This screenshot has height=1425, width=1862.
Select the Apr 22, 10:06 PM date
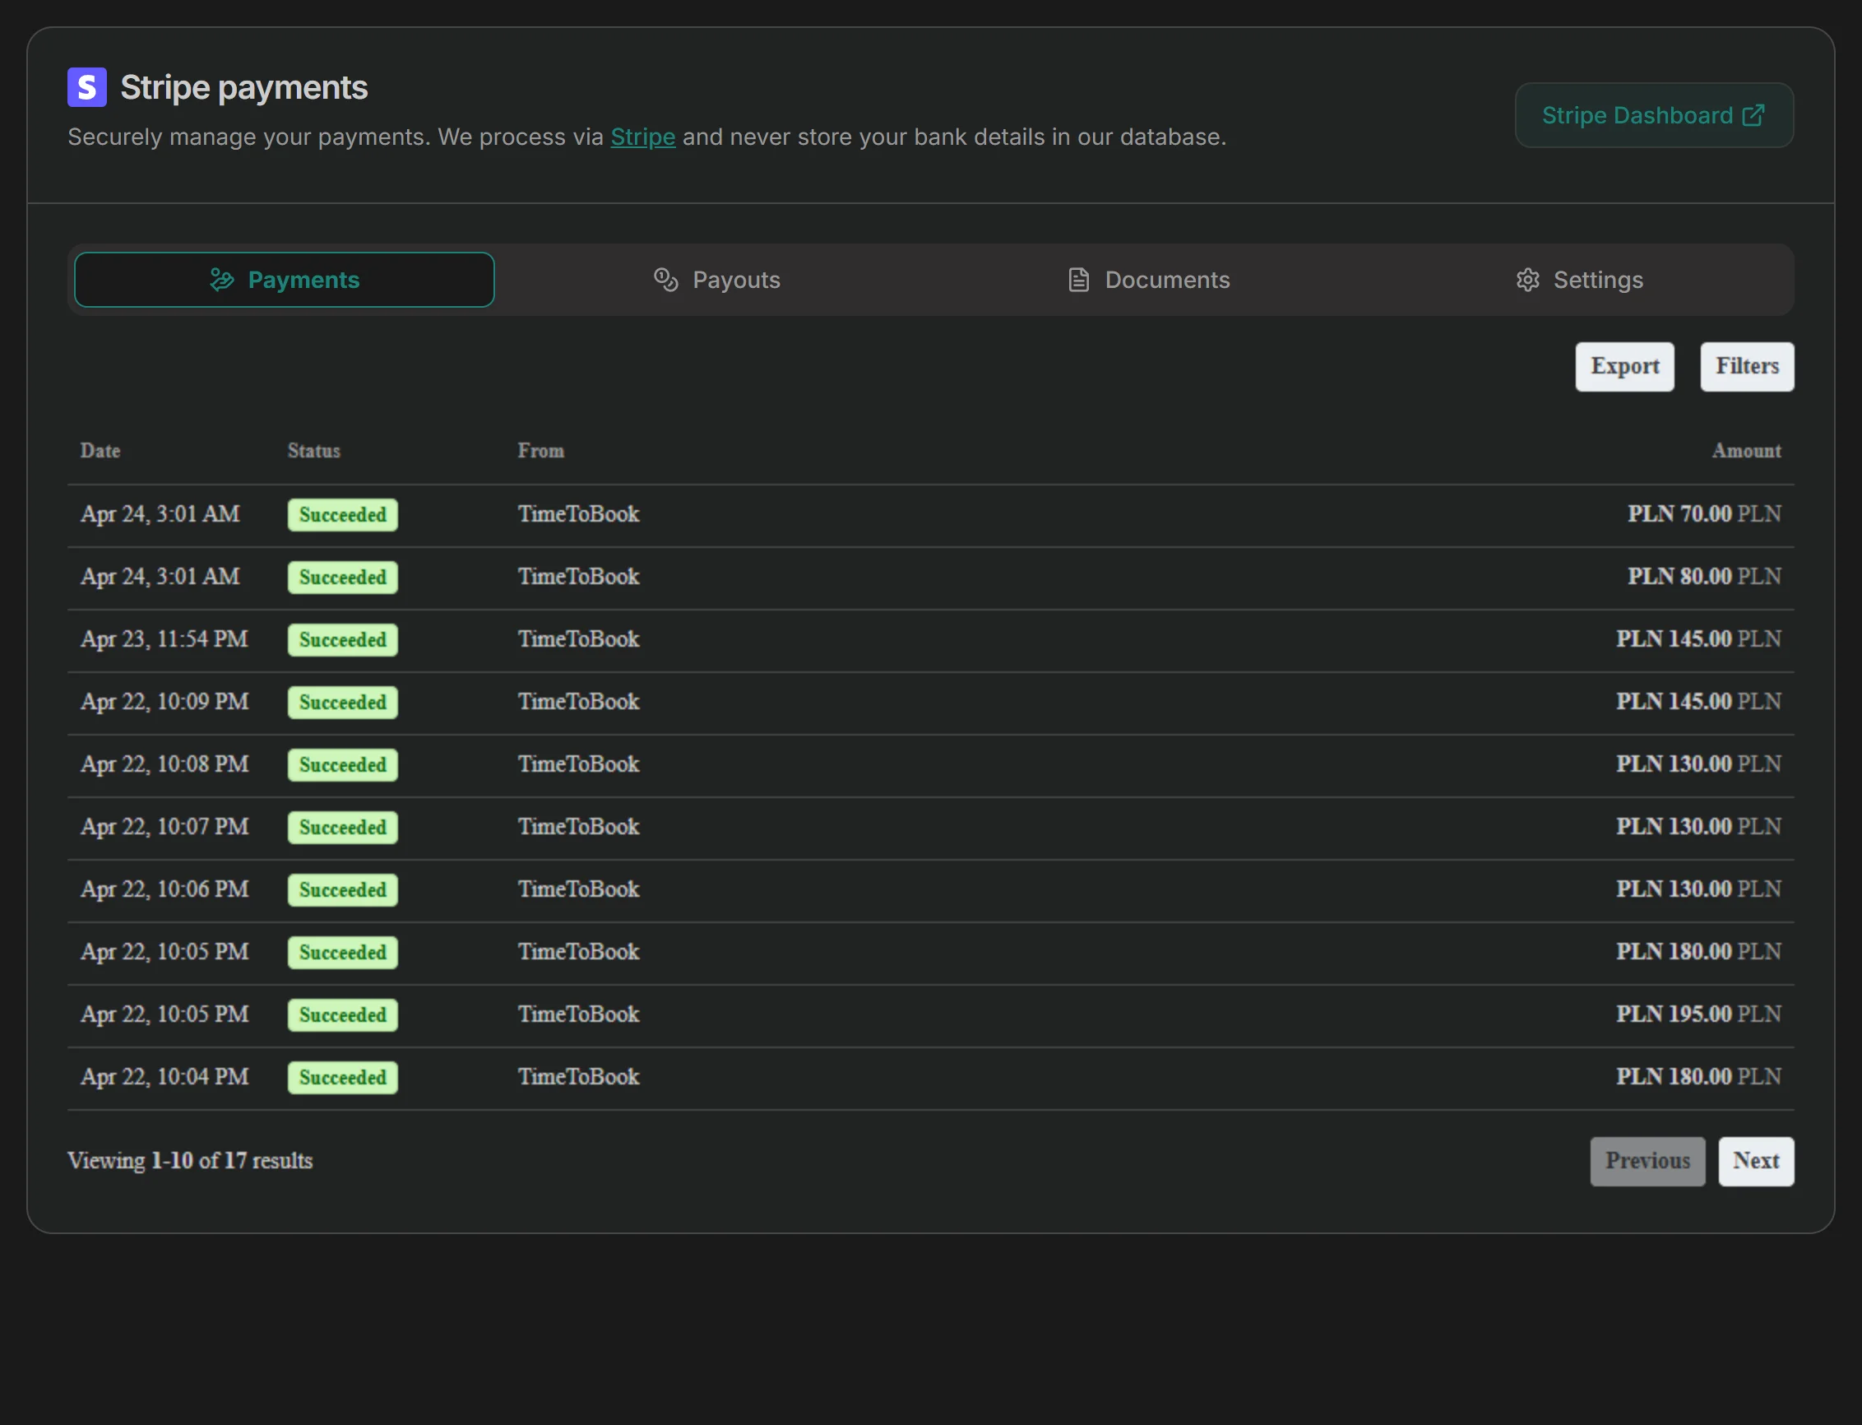[164, 889]
